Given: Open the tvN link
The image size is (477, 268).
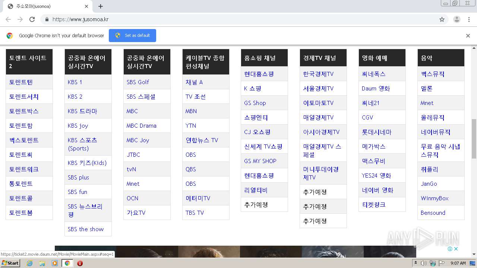Looking at the screenshot, I should tap(131, 169).
